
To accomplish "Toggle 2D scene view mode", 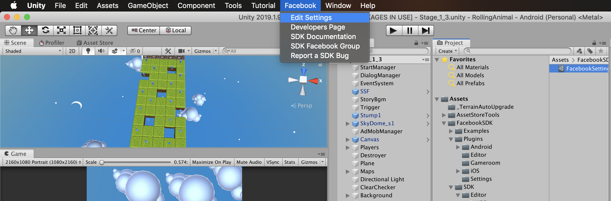I will pyautogui.click(x=72, y=51).
